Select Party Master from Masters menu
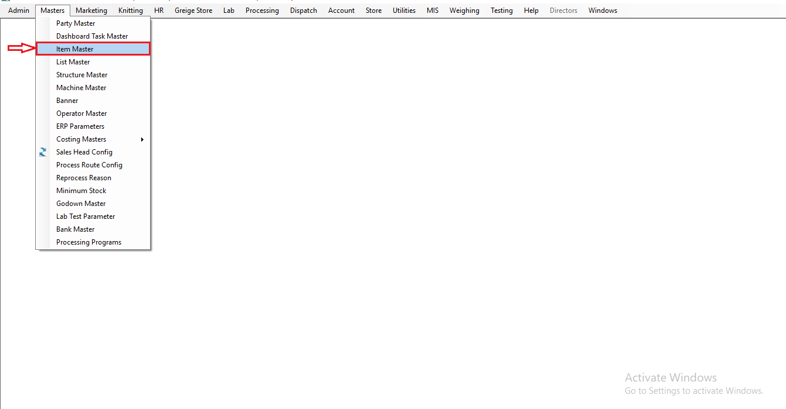The height and width of the screenshot is (409, 786). [x=93, y=23]
